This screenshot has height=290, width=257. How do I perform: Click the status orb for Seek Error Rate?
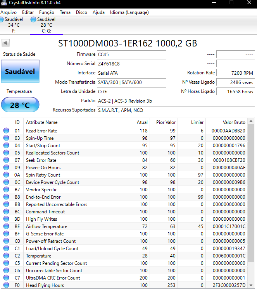pos(6,160)
